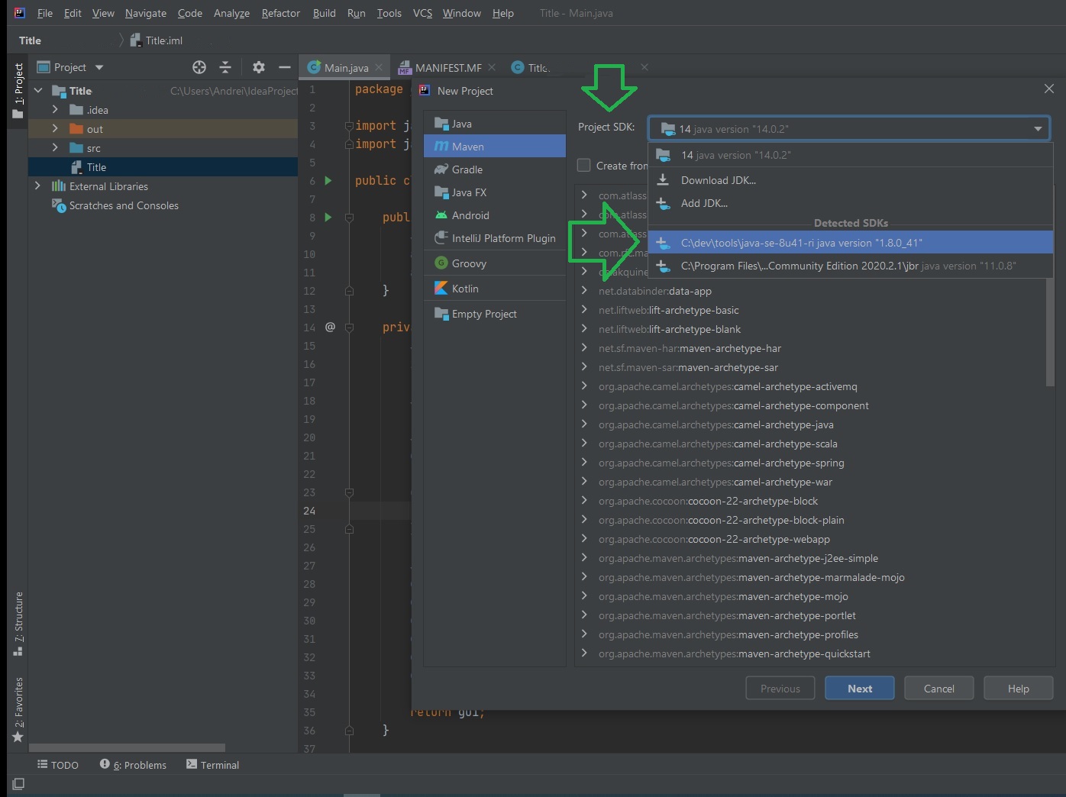Screen dimensions: 1066x797
Task: Open the Refactor menu
Action: 280,13
